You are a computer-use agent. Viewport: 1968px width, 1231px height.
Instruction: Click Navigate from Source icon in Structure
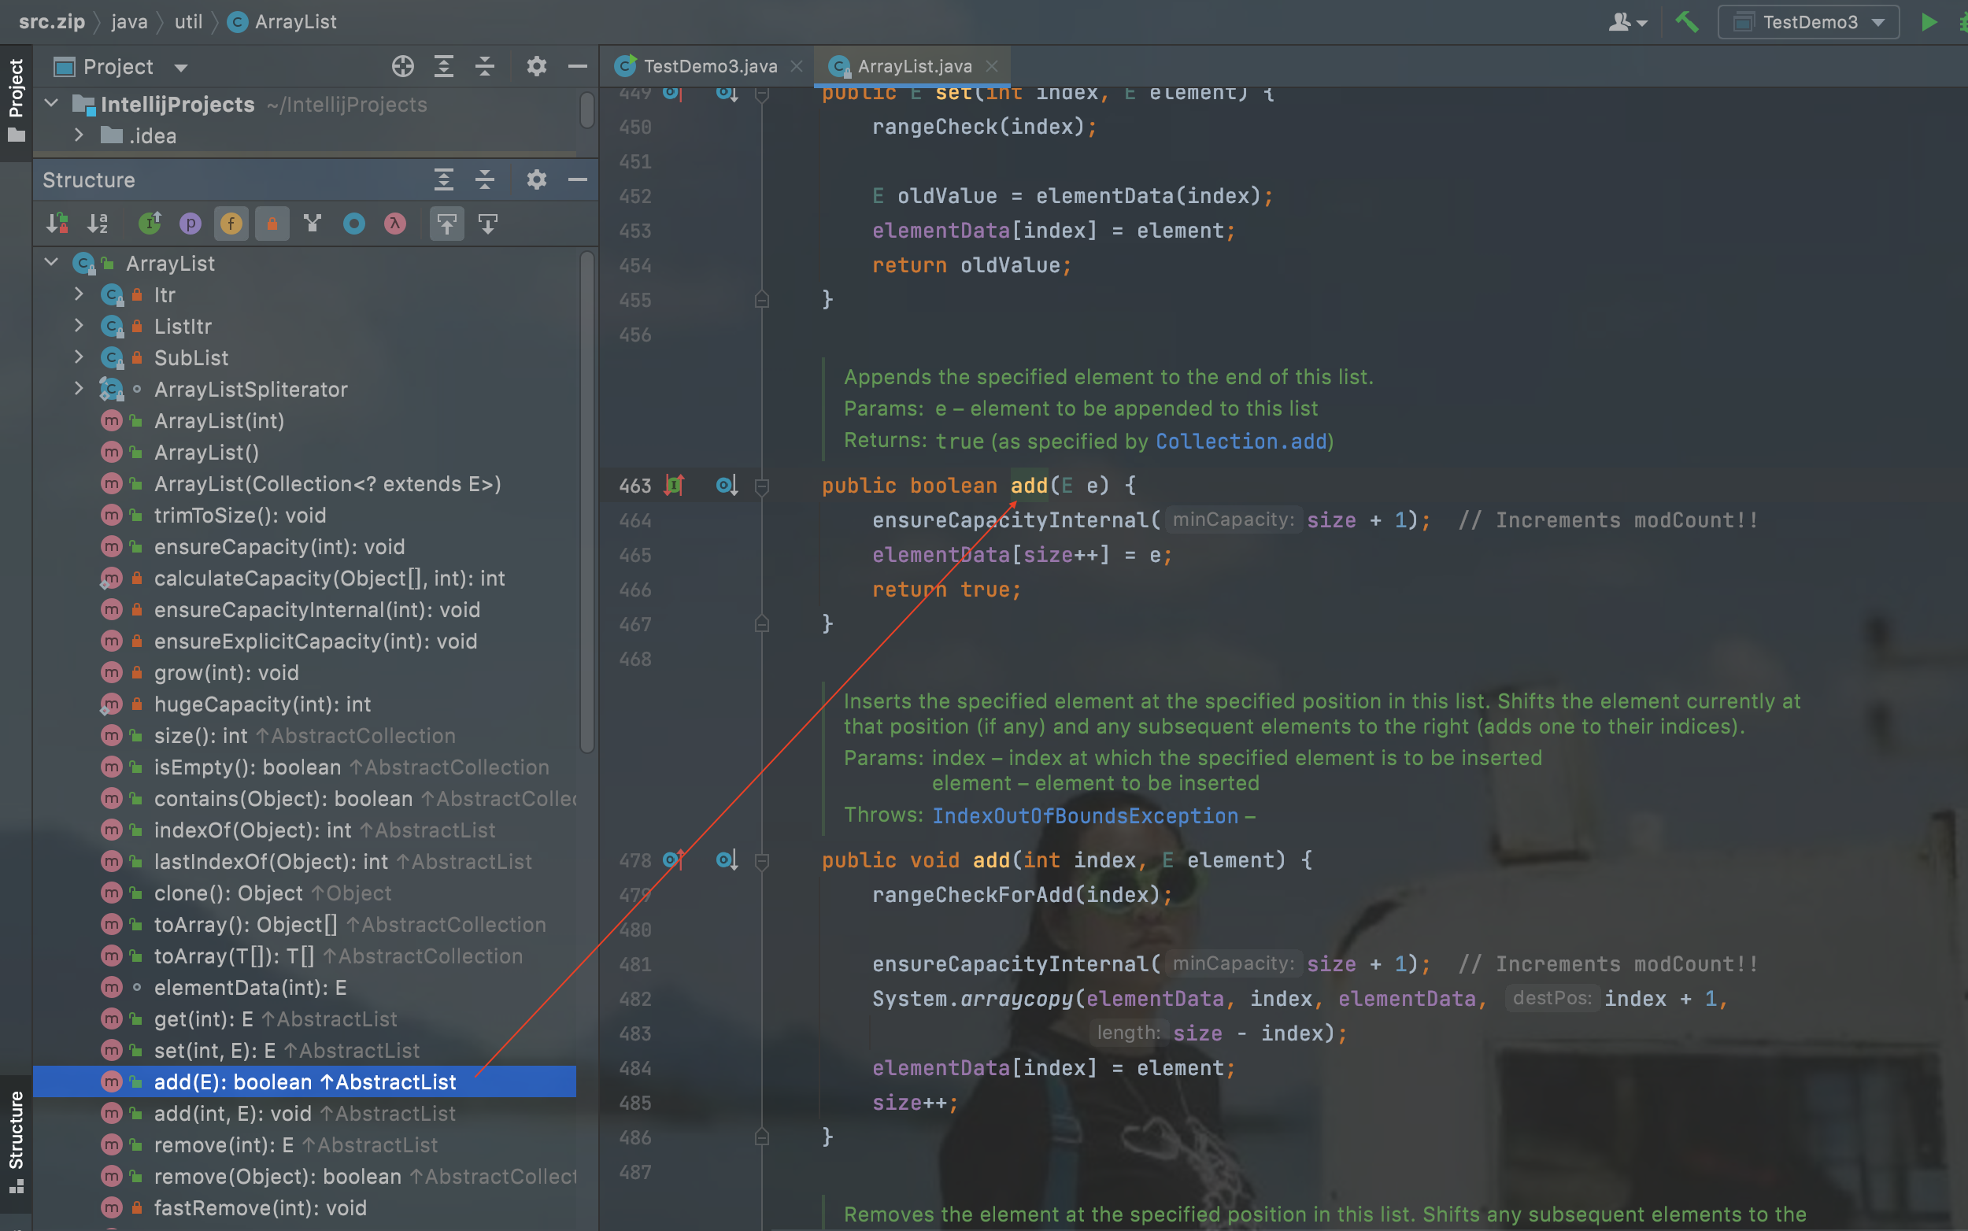pyautogui.click(x=488, y=223)
